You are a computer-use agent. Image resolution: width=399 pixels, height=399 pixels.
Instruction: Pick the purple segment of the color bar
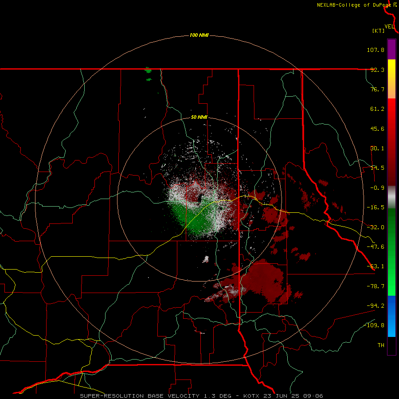tap(391, 49)
